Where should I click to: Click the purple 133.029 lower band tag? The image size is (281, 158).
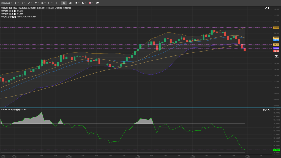click(x=276, y=48)
